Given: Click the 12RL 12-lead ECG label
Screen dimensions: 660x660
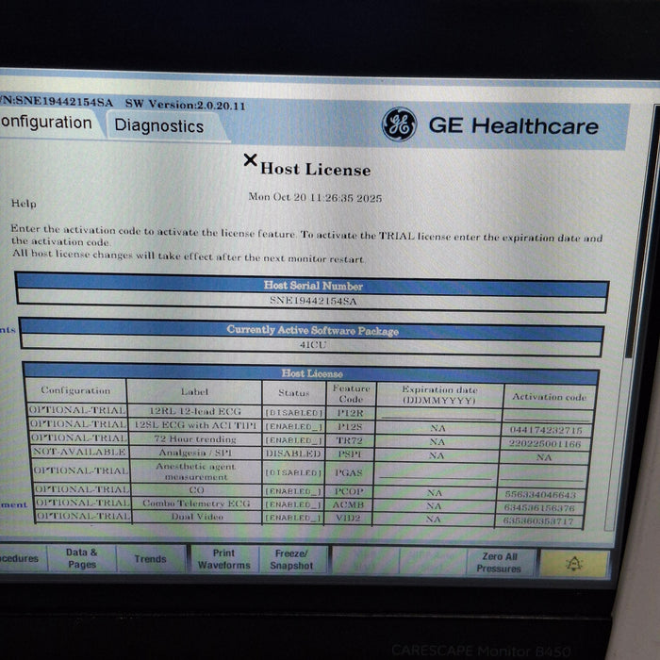Looking at the screenshot, I should pos(195,411).
